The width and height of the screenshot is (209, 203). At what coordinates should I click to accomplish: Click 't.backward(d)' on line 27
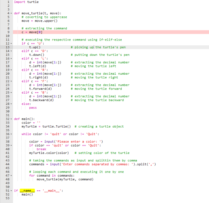click(x=41, y=100)
